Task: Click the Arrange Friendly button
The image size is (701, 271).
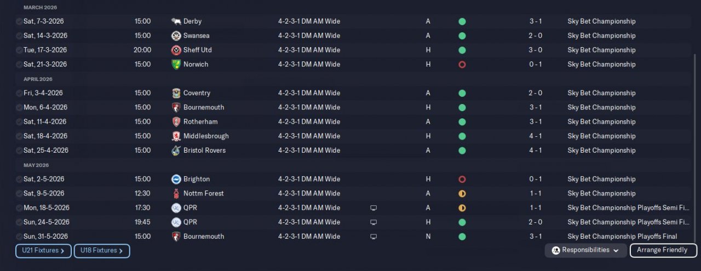Action: [x=663, y=250]
